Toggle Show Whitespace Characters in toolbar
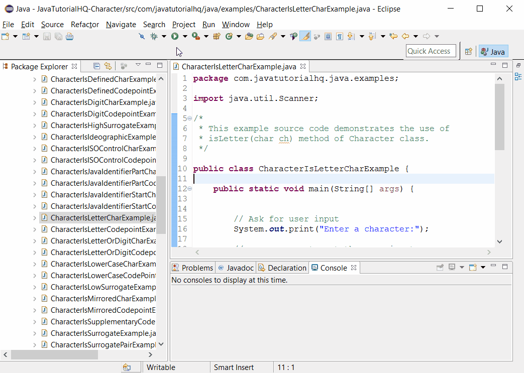This screenshot has width=524, height=373. pyautogui.click(x=340, y=36)
